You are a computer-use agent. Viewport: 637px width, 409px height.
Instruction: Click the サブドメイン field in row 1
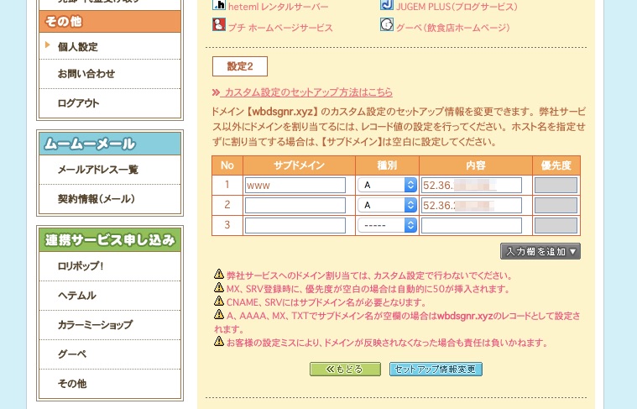(x=295, y=186)
